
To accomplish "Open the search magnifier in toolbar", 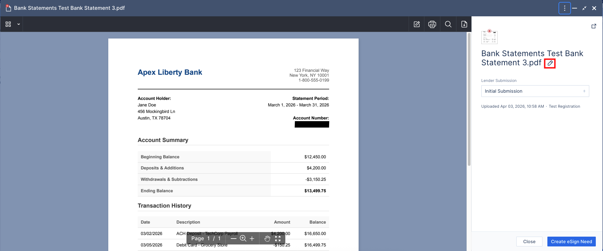I will pos(448,24).
